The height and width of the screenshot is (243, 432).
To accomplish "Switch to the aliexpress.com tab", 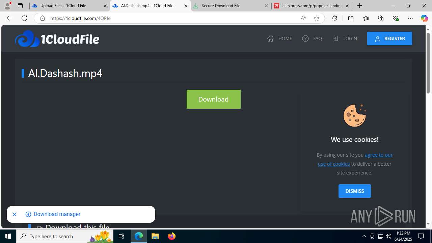I will pos(312,6).
